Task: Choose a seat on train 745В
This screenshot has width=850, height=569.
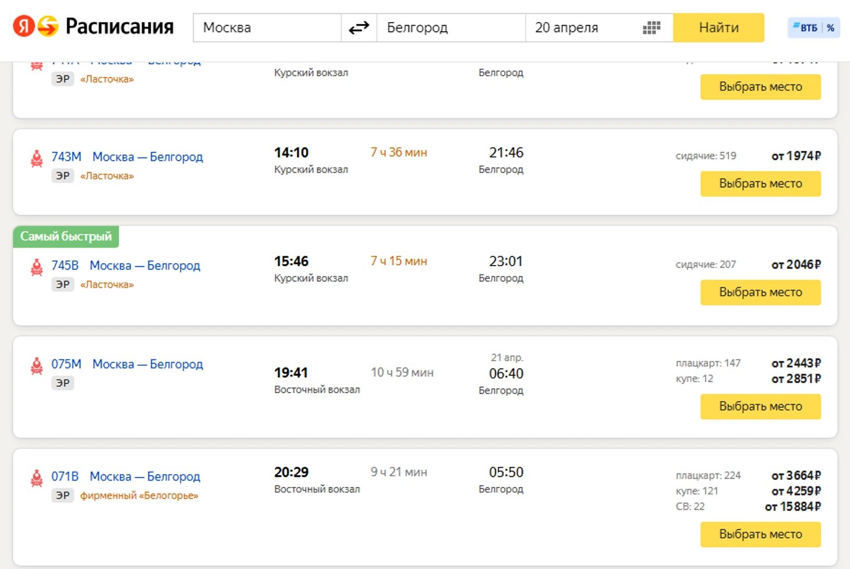Action: (x=760, y=292)
